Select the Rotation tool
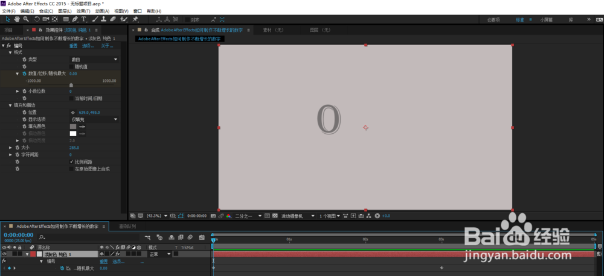 [x=37, y=19]
